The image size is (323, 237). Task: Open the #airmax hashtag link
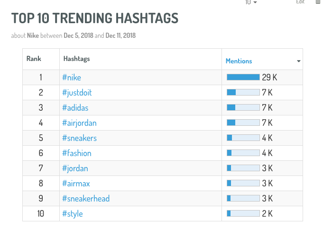click(x=76, y=184)
